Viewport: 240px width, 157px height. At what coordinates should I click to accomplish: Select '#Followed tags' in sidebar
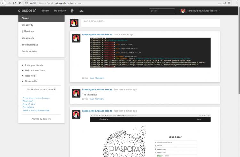[30, 45]
